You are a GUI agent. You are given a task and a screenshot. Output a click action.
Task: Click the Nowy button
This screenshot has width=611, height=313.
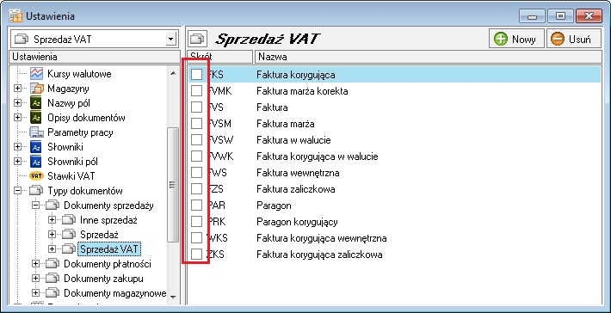pos(516,39)
